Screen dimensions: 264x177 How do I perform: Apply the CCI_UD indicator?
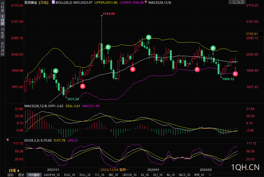99,175
